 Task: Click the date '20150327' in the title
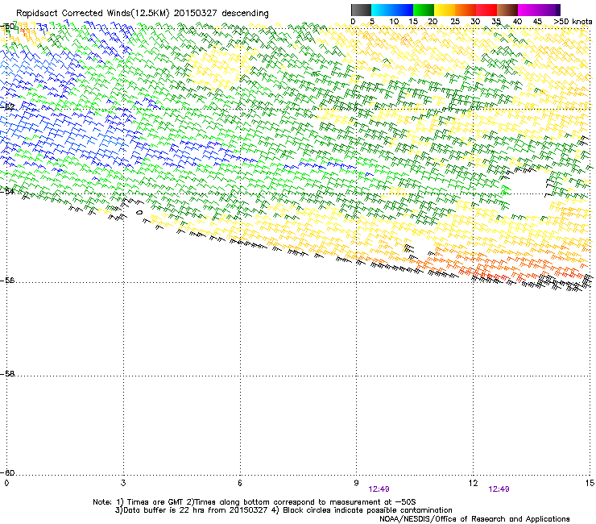tap(196, 13)
